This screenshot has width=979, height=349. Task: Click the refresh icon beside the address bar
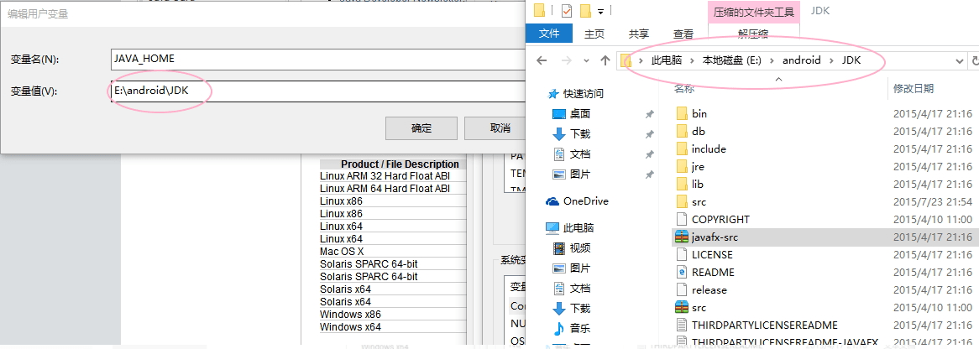(x=974, y=61)
